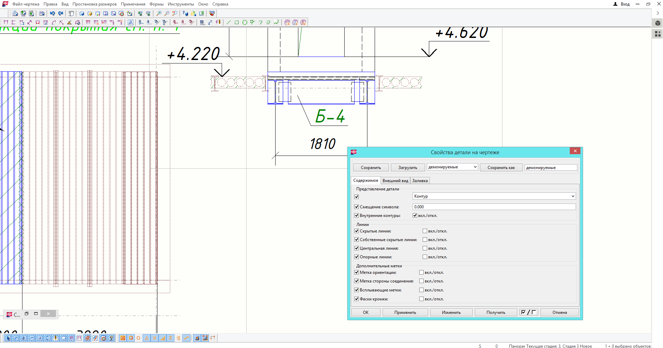This screenshot has width=663, height=348.
Task: Click the 'Смещение символа' value field
Action: point(494,207)
